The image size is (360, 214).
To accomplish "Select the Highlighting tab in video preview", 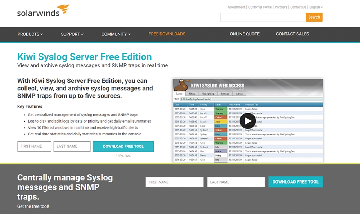I will pyautogui.click(x=208, y=94).
